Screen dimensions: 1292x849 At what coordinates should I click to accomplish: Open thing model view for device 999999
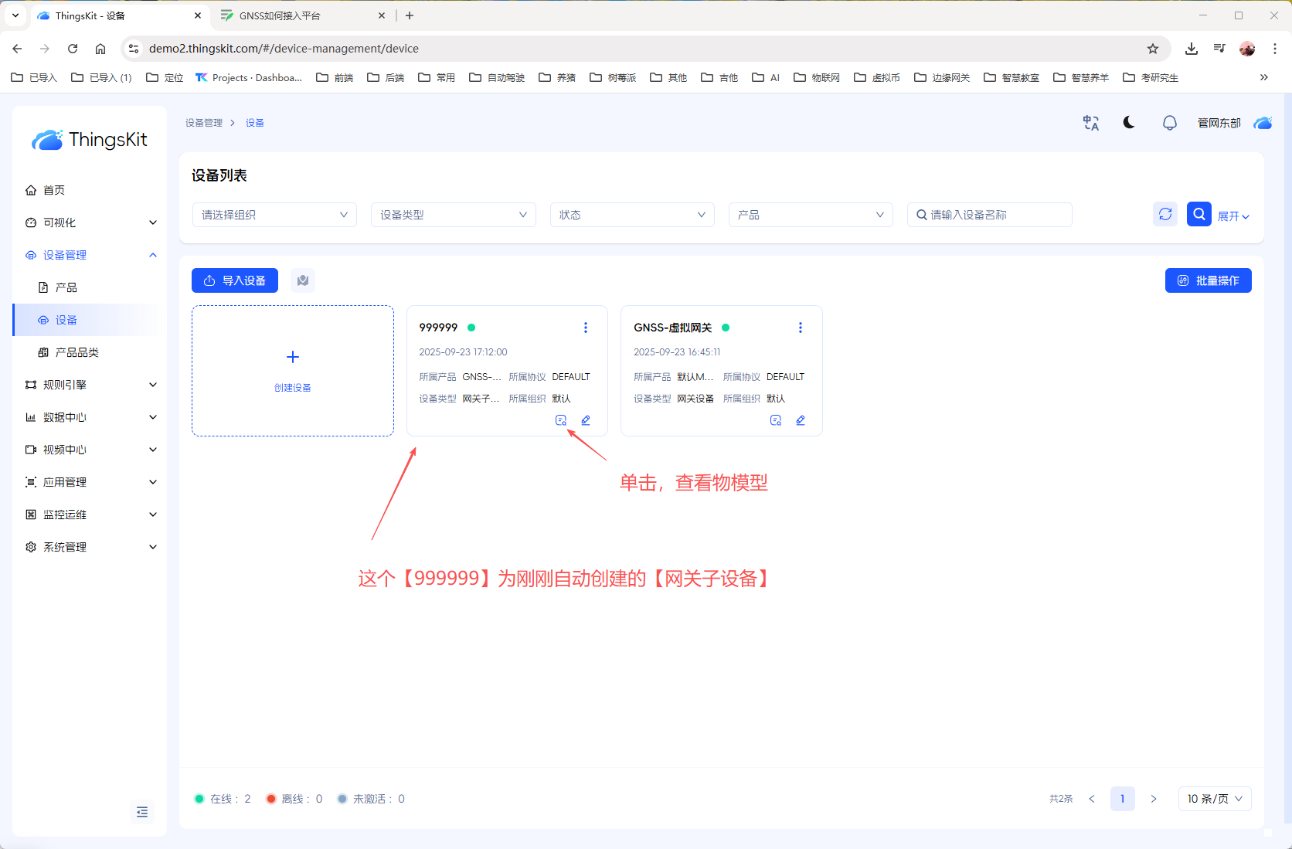[x=561, y=420]
